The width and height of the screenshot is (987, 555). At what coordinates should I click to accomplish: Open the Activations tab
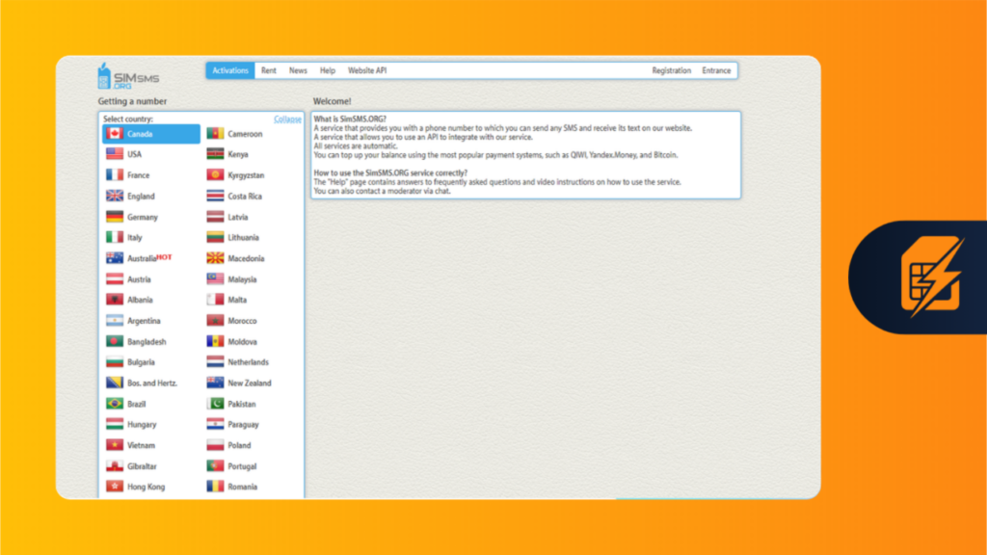(x=230, y=70)
